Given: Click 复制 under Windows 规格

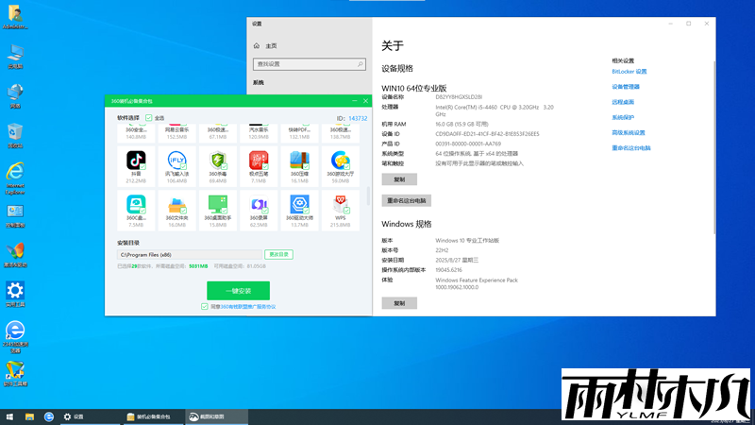Looking at the screenshot, I should pos(399,303).
